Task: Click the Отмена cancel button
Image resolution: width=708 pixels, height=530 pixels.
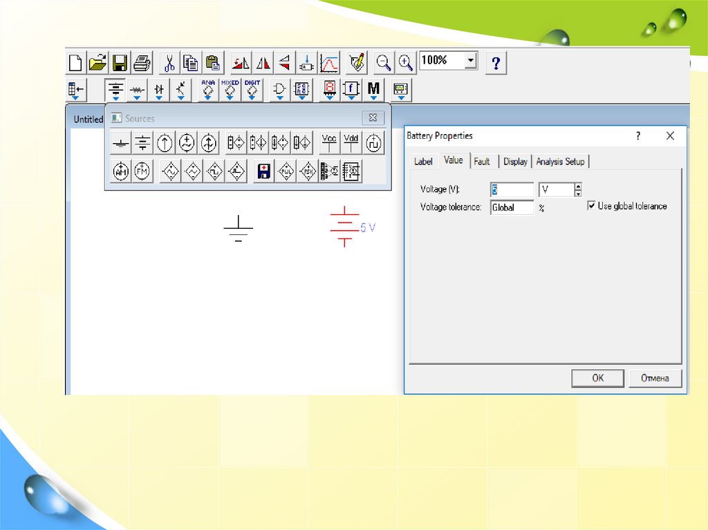Action: tap(654, 378)
